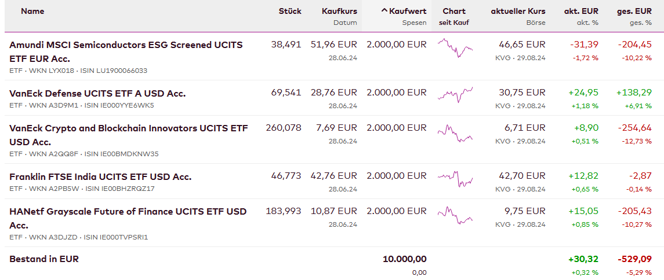The width and height of the screenshot is (664, 280).
Task: Open the VanEck Defense sparkline chart
Action: (x=455, y=94)
